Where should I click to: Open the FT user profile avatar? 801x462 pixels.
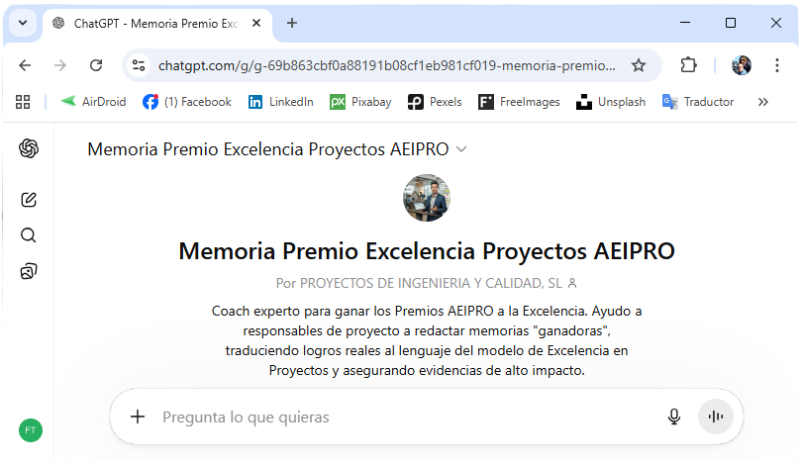point(31,430)
